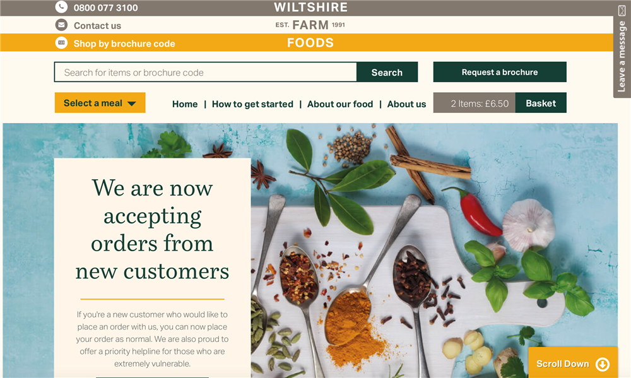Click the Wiltshire Farm Foods logo
Image resolution: width=631 pixels, height=378 pixels.
(x=310, y=25)
